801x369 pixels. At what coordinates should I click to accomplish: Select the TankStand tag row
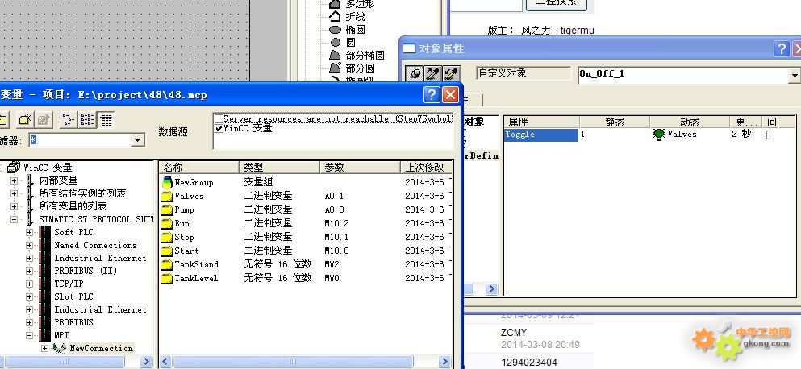[x=306, y=264]
